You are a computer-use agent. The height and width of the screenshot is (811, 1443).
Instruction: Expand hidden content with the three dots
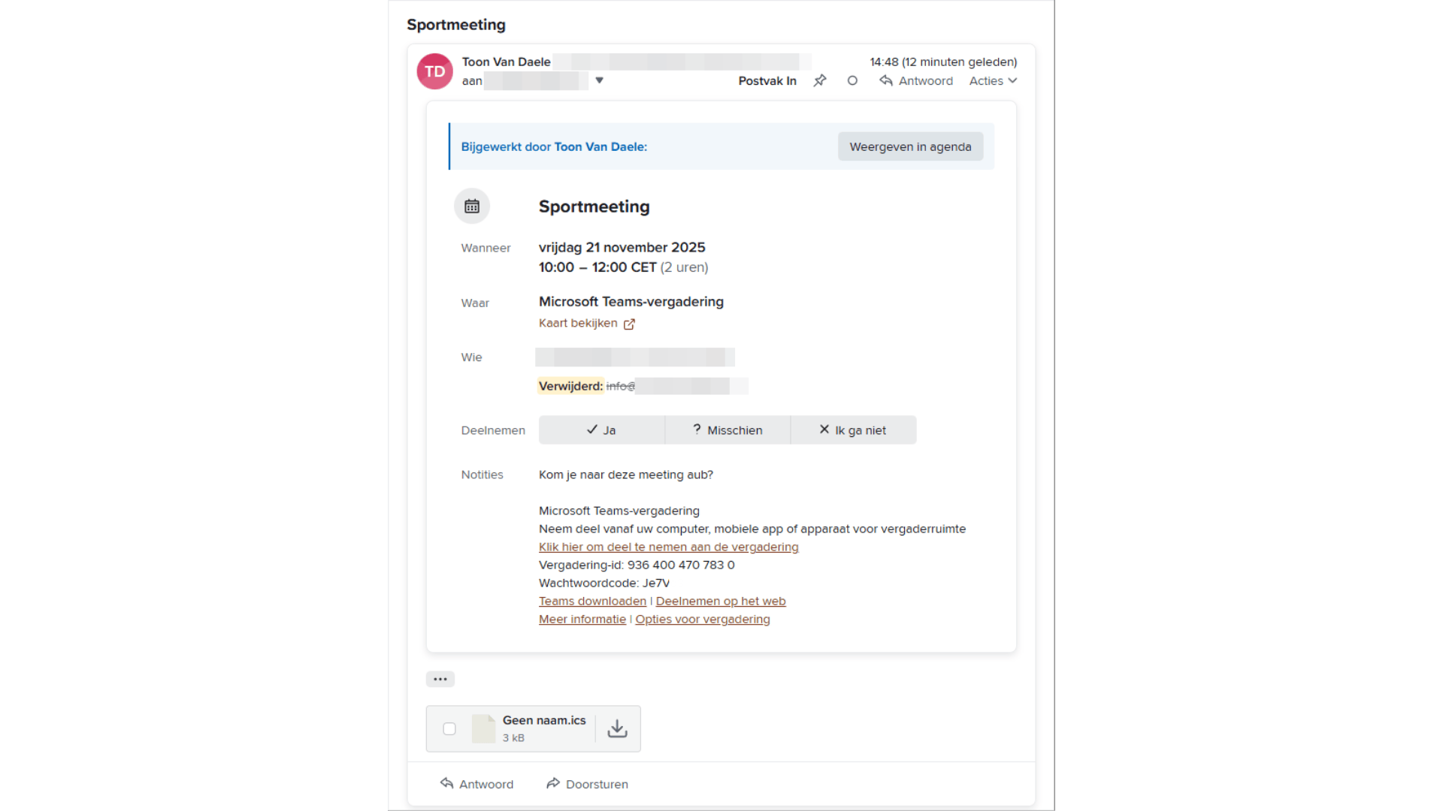[440, 679]
